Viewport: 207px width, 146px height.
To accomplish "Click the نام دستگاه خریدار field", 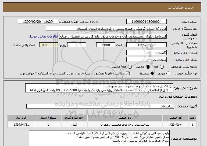I will [x=106, y=29].
